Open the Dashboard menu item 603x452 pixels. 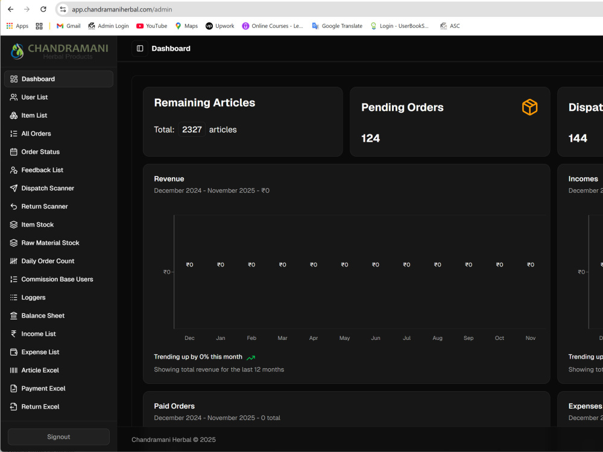59,79
